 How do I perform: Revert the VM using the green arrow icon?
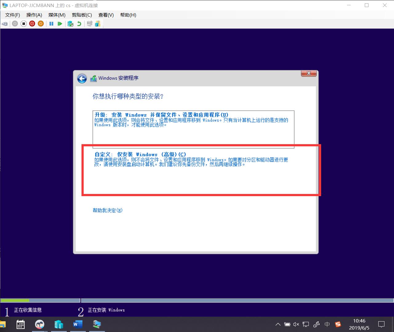click(79, 24)
